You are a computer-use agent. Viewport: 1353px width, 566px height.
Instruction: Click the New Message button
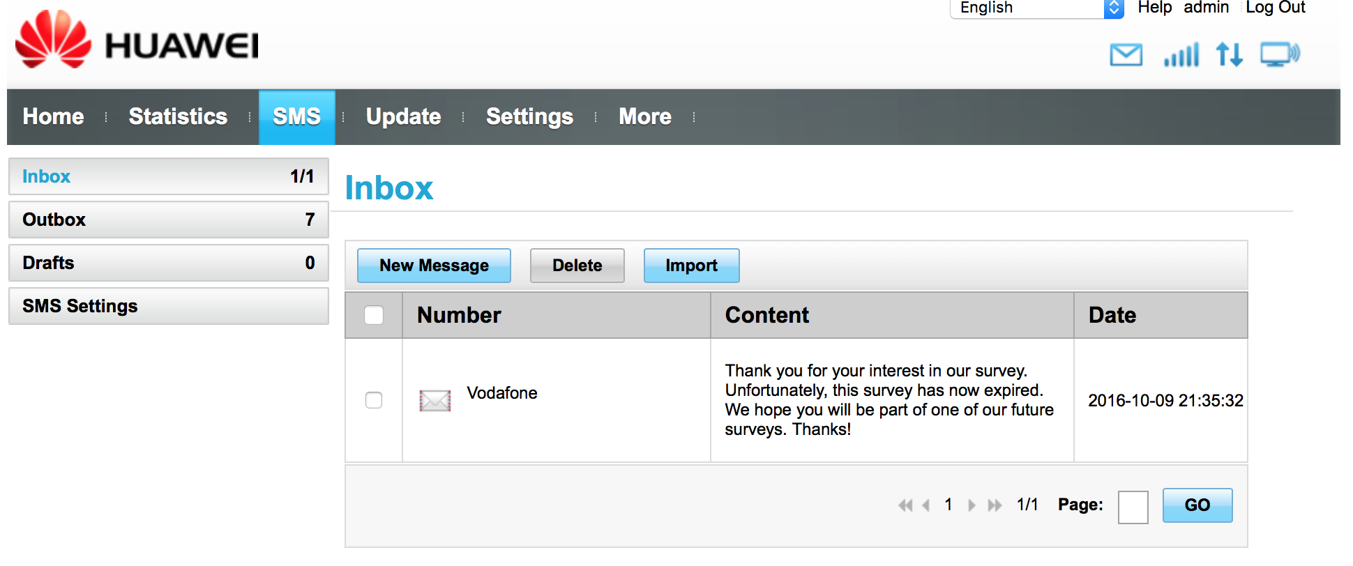(434, 266)
